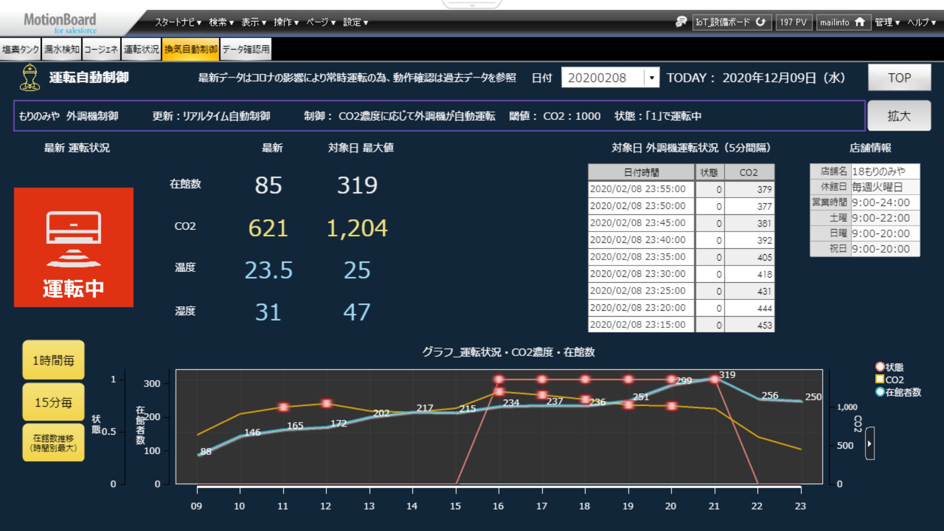Image resolution: width=944 pixels, height=531 pixels.
Task: Click the chat comments icon
Action: point(681,22)
